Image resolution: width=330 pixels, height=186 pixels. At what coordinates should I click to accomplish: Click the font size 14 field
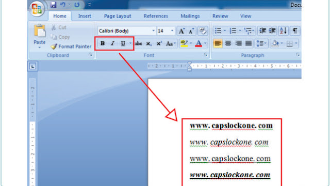(x=163, y=31)
